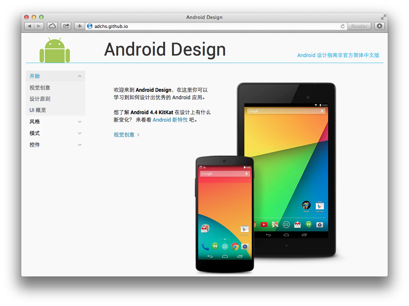409x306 pixels.
Task: Enter full screen with the corner arrows icon
Action: click(383, 17)
